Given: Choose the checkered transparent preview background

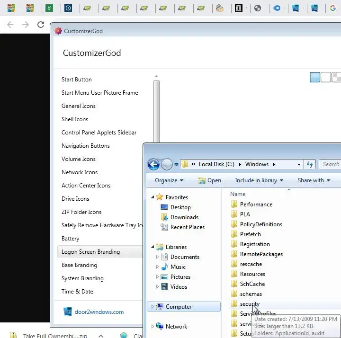Looking at the screenshot, I should click(x=336, y=77).
